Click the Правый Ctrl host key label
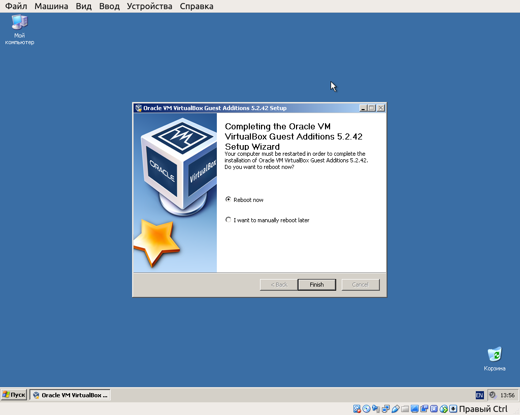 click(x=483, y=409)
